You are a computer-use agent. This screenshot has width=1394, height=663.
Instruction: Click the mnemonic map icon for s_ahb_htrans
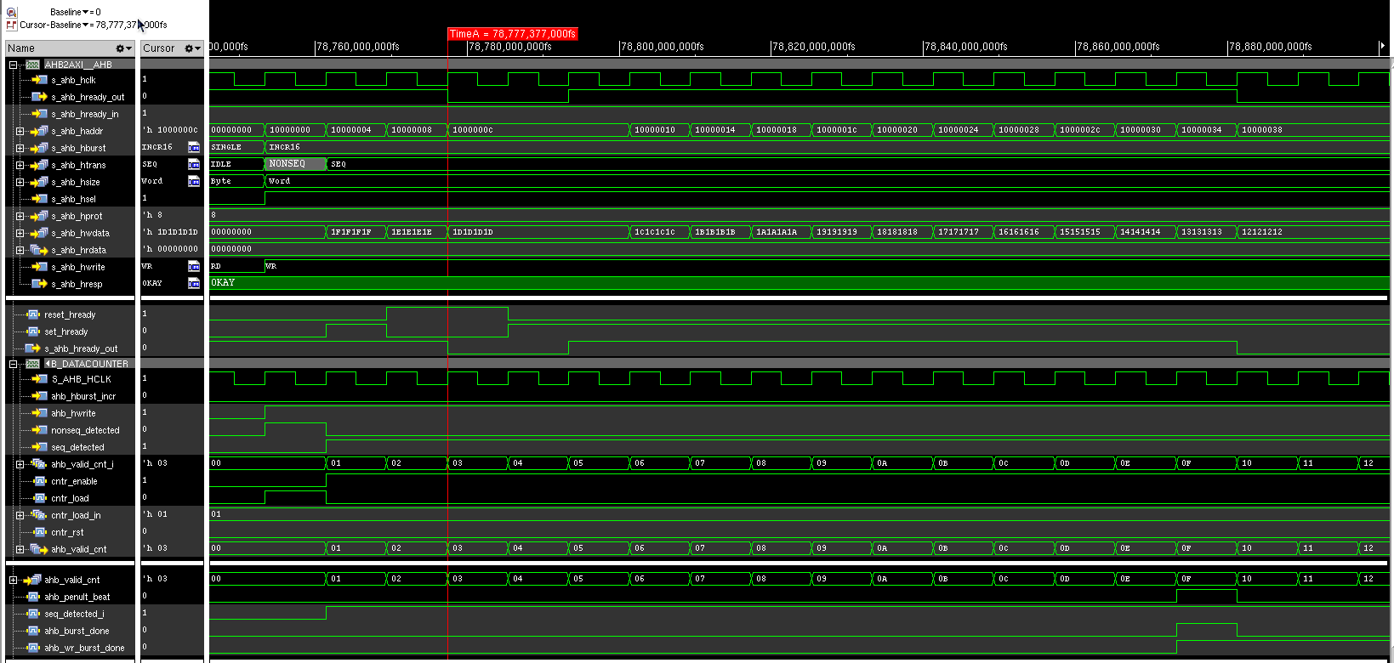tap(194, 165)
